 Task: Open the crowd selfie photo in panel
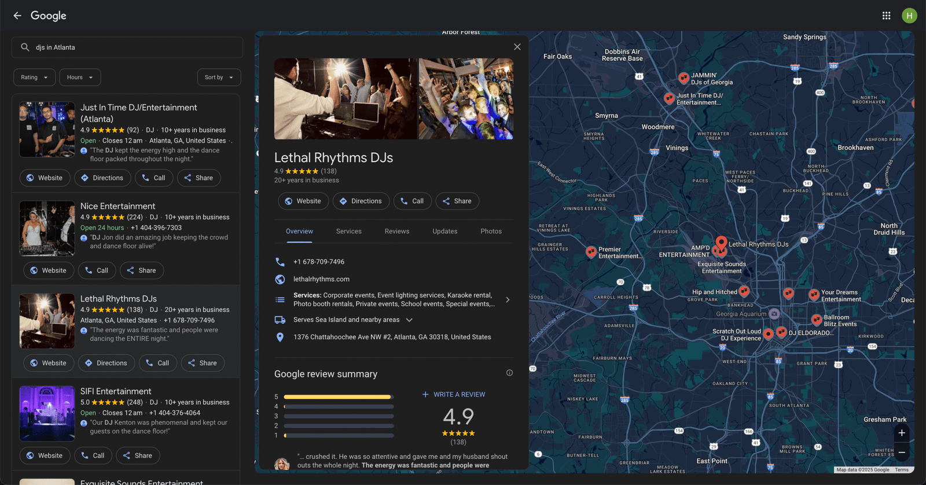tap(466, 98)
